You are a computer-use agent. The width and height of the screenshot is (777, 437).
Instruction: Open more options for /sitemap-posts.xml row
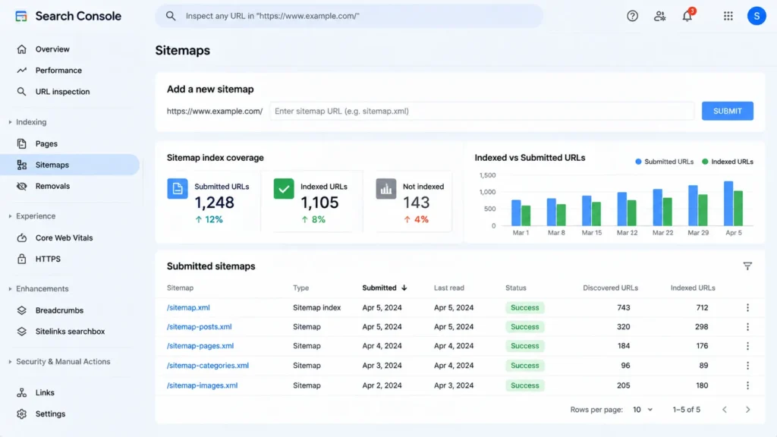[x=747, y=327]
